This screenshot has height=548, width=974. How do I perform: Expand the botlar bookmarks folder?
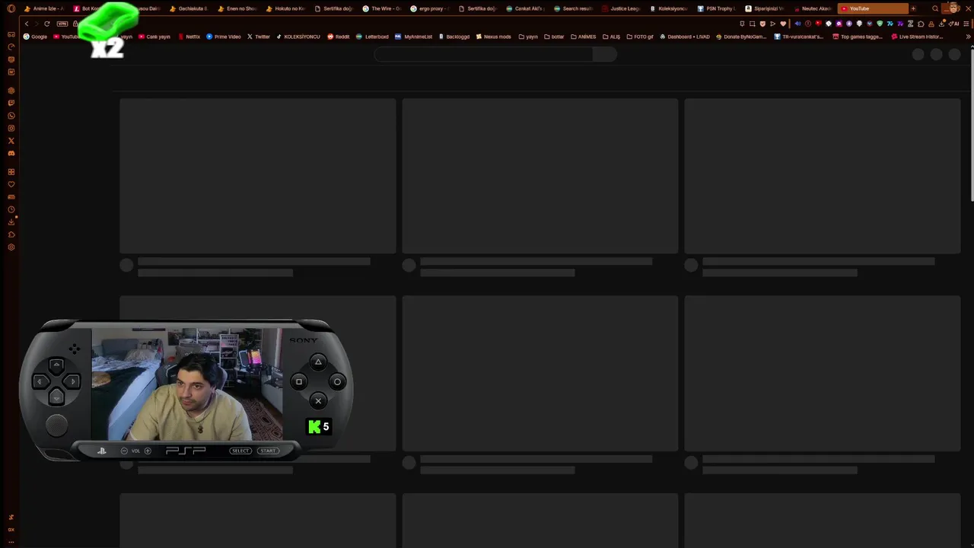pyautogui.click(x=554, y=37)
